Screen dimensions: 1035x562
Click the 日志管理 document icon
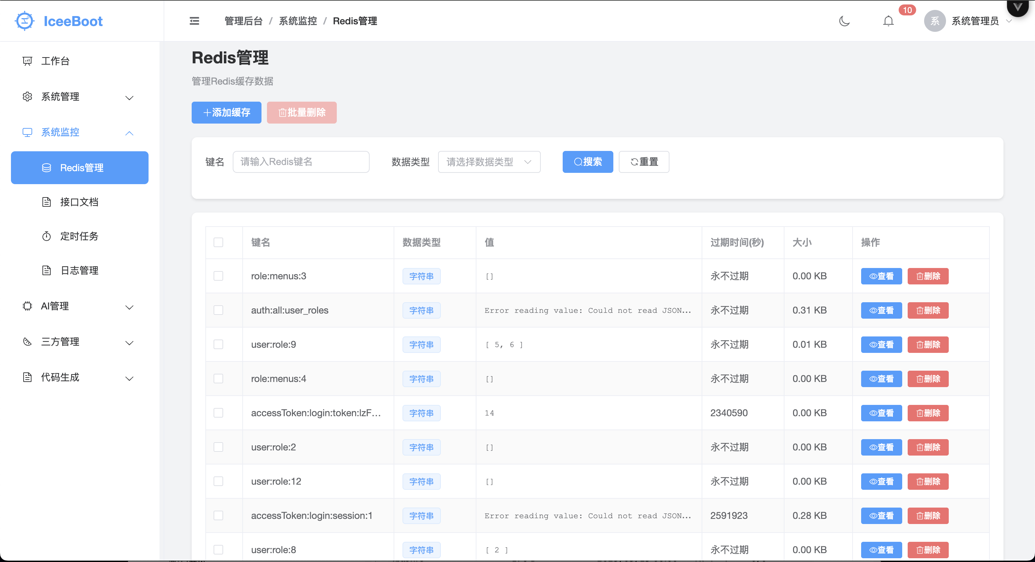pos(47,270)
